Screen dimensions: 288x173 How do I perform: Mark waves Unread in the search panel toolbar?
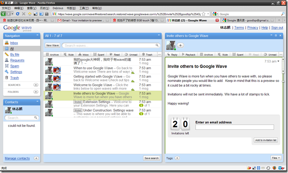pyautogui.click(x=131, y=55)
